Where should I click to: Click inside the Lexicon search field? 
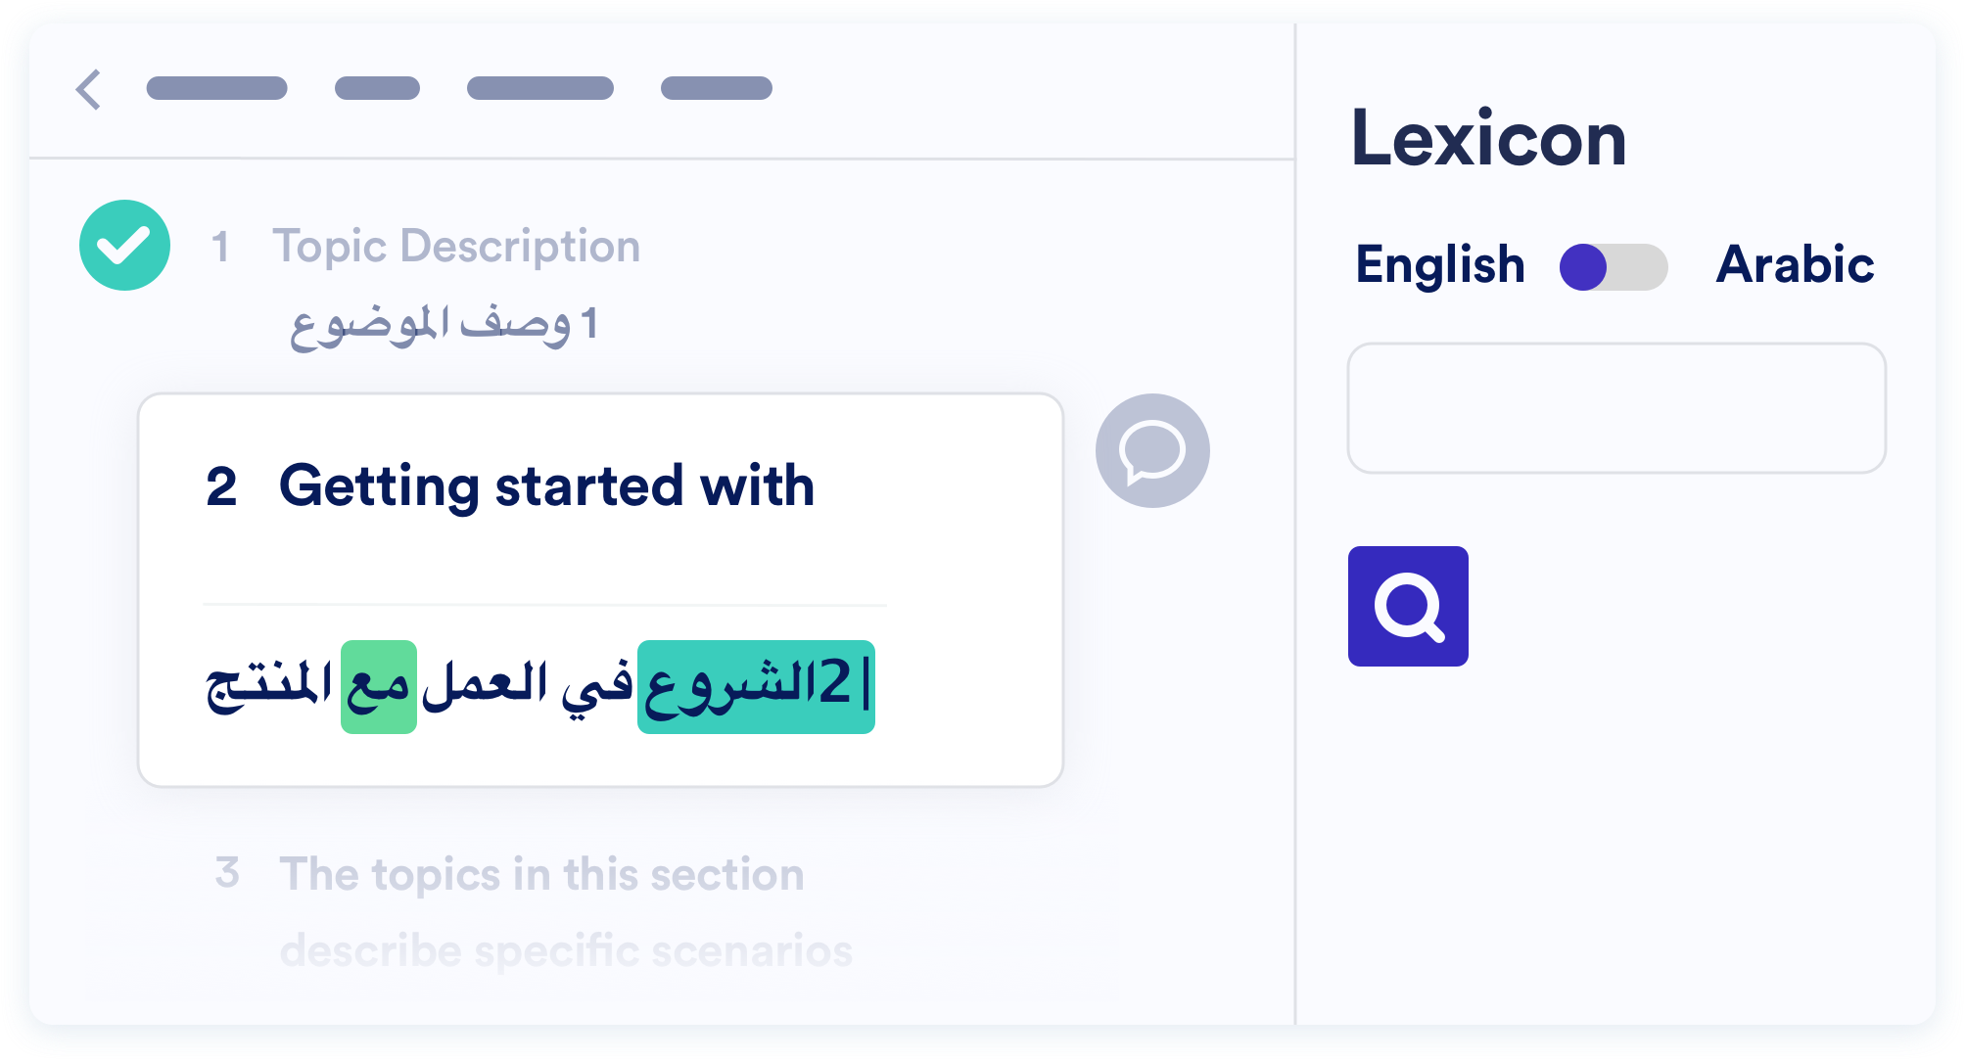pos(1616,408)
